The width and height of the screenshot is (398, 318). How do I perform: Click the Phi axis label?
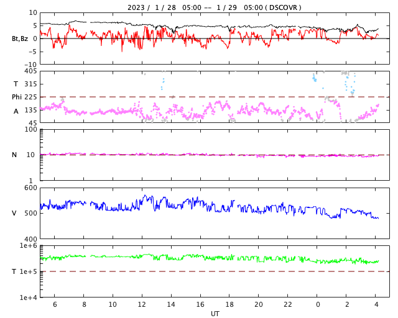coord(17,97)
